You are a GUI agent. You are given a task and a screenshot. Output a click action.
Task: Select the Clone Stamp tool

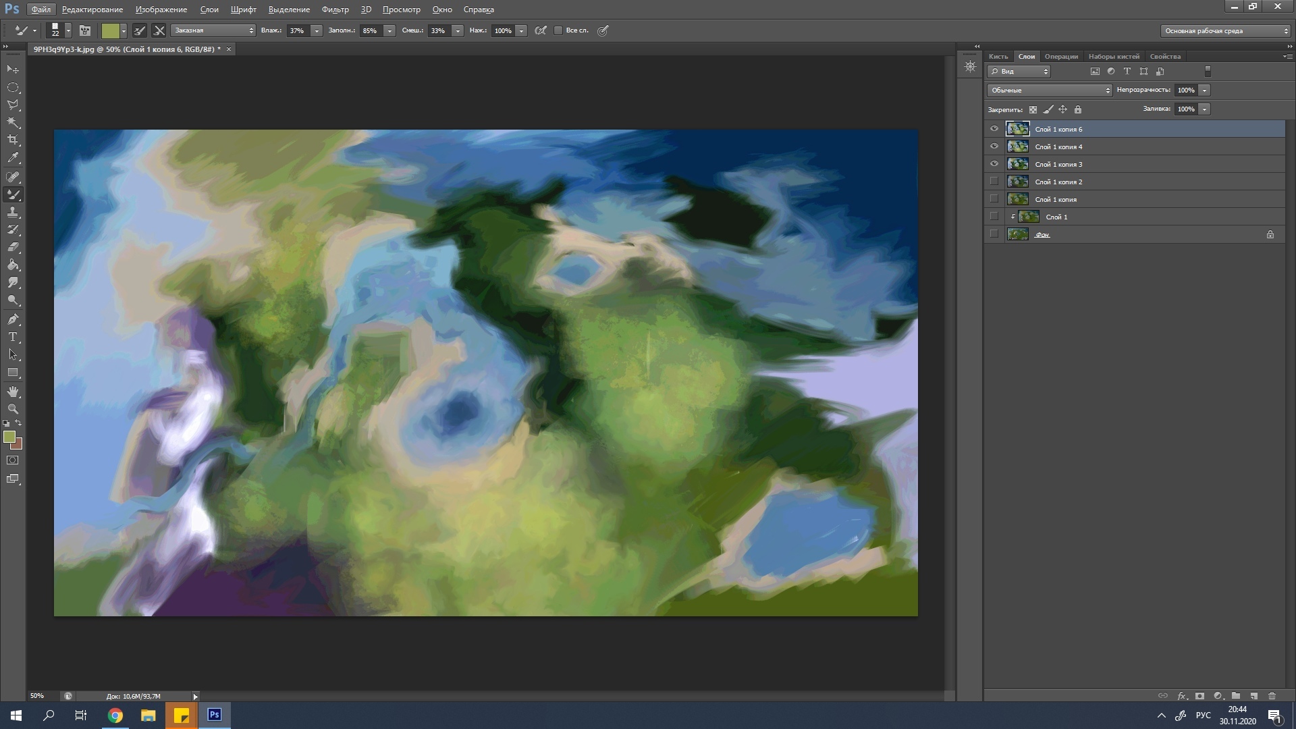click(13, 212)
